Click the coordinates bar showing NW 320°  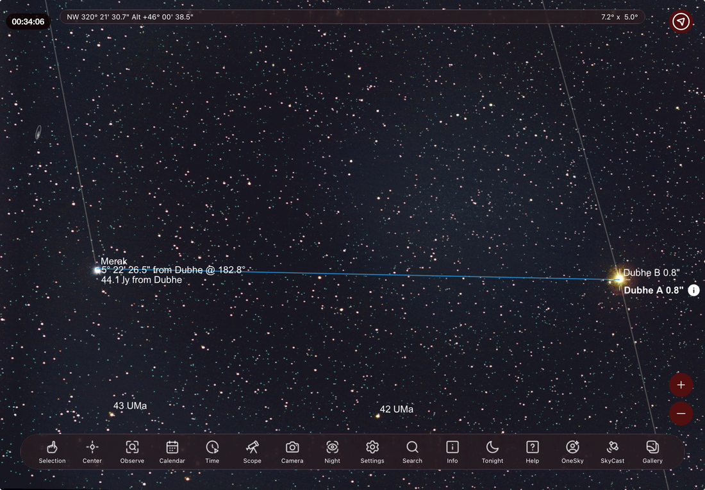coord(352,17)
